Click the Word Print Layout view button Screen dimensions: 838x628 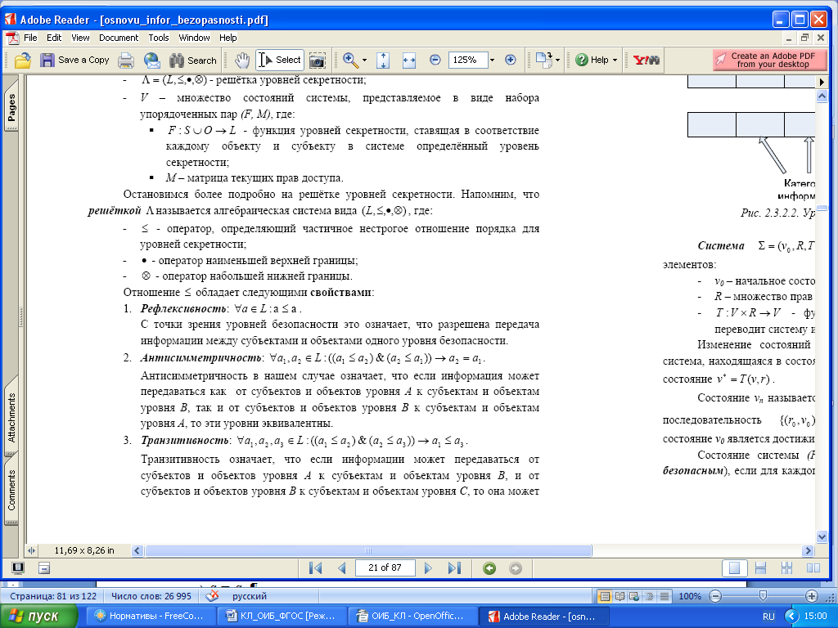tap(605, 596)
